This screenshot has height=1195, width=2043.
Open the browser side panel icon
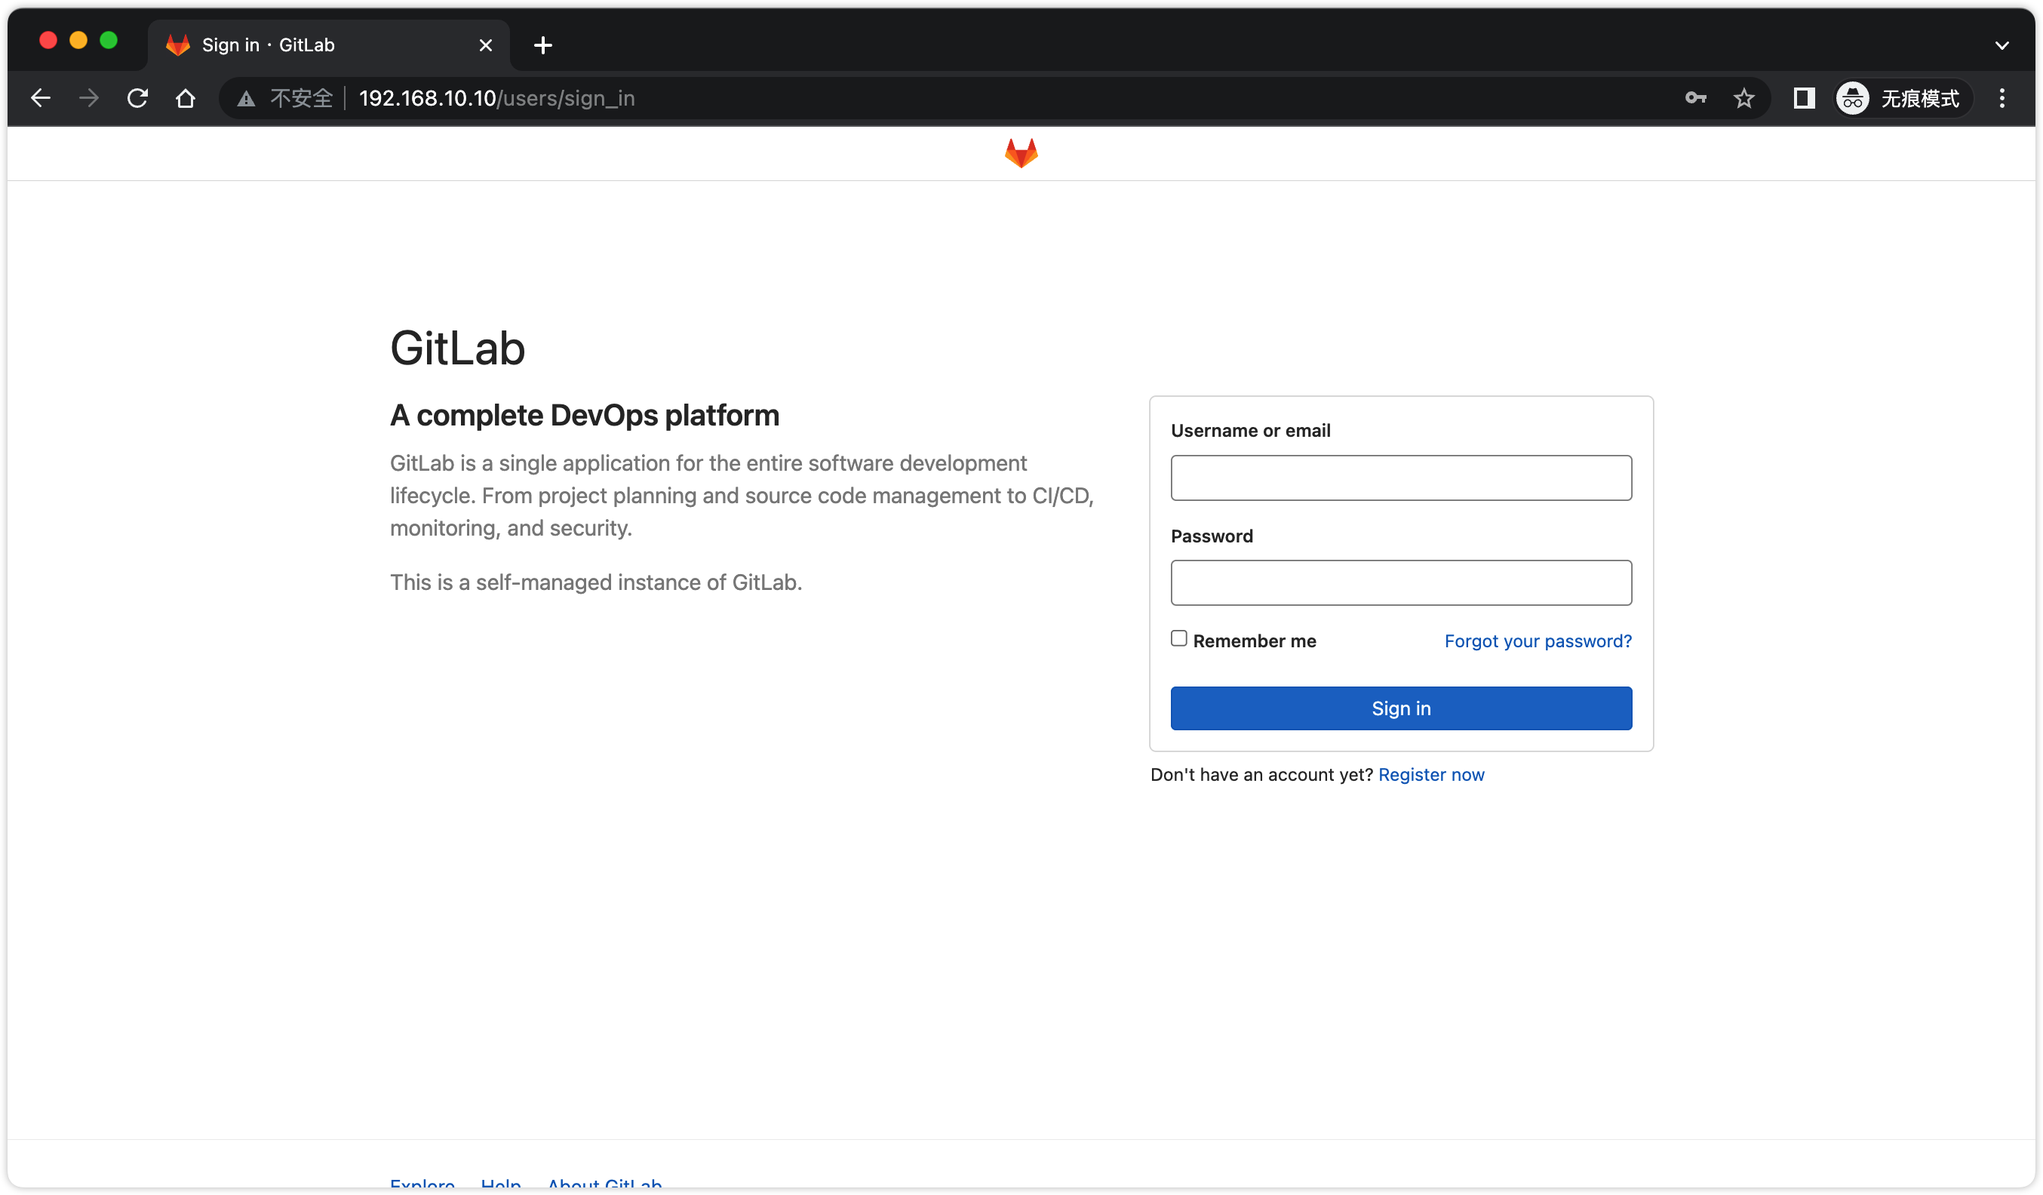click(x=1803, y=98)
